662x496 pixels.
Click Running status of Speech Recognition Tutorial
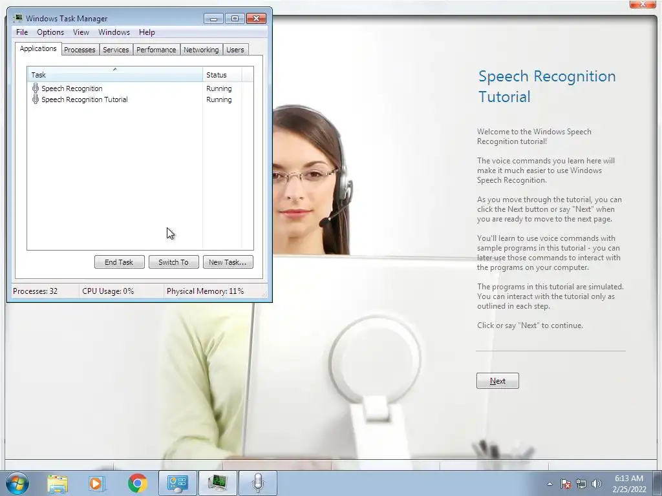[219, 99]
